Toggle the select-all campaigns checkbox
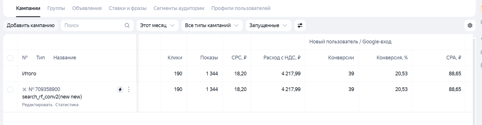The width and height of the screenshot is (482, 125). (10, 58)
